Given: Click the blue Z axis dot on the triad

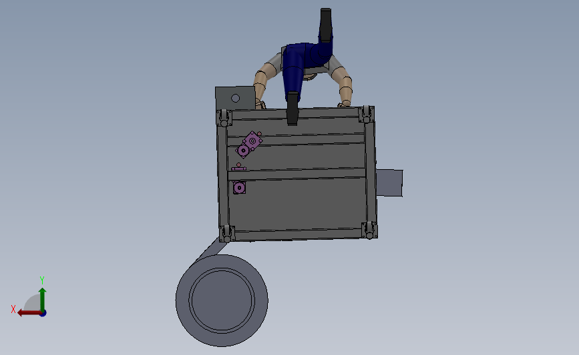Looking at the screenshot, I should point(43,314).
